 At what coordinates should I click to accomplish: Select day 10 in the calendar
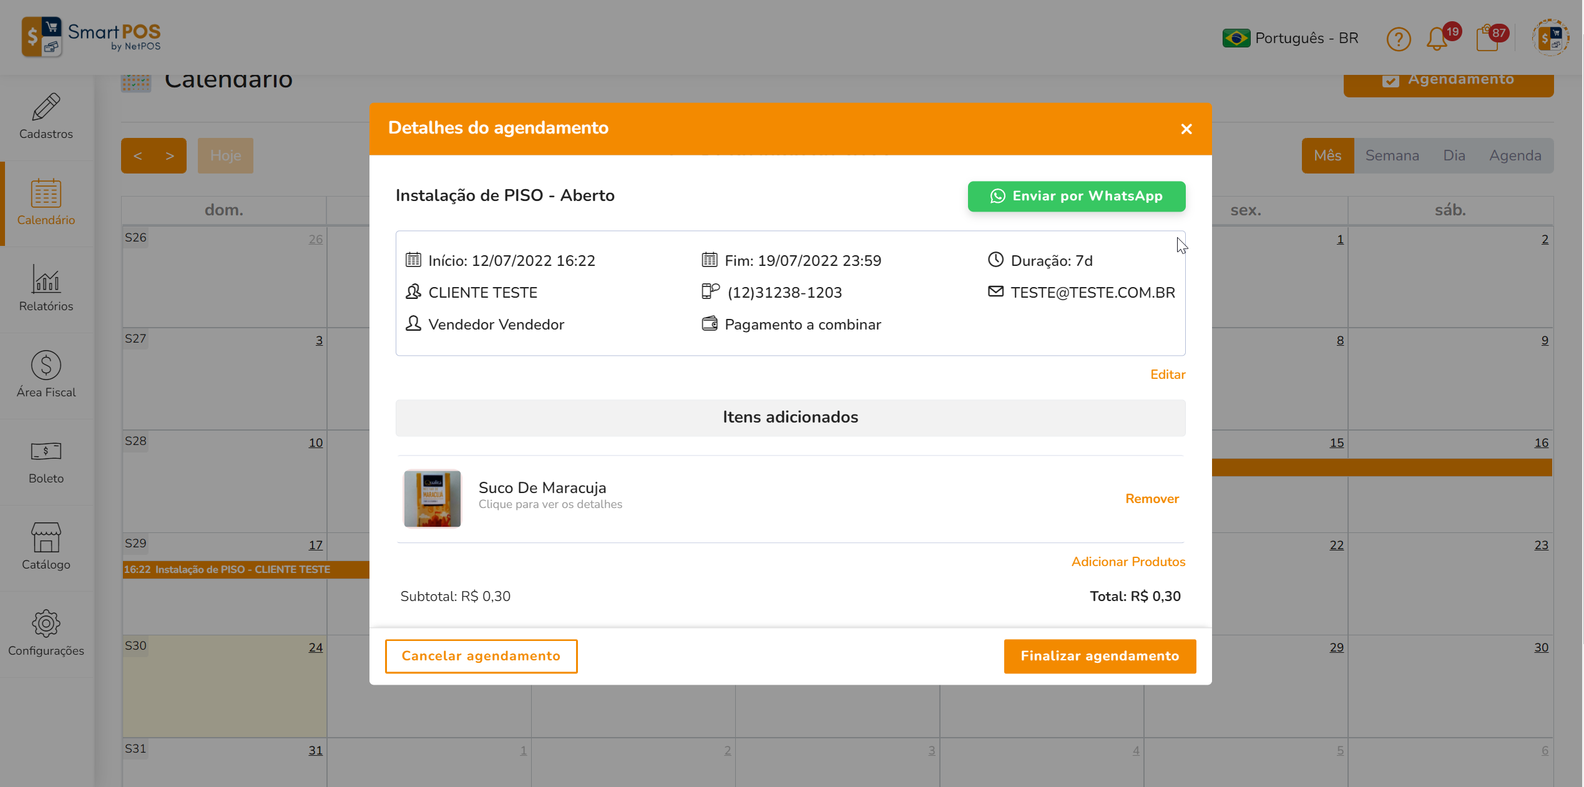tap(316, 442)
